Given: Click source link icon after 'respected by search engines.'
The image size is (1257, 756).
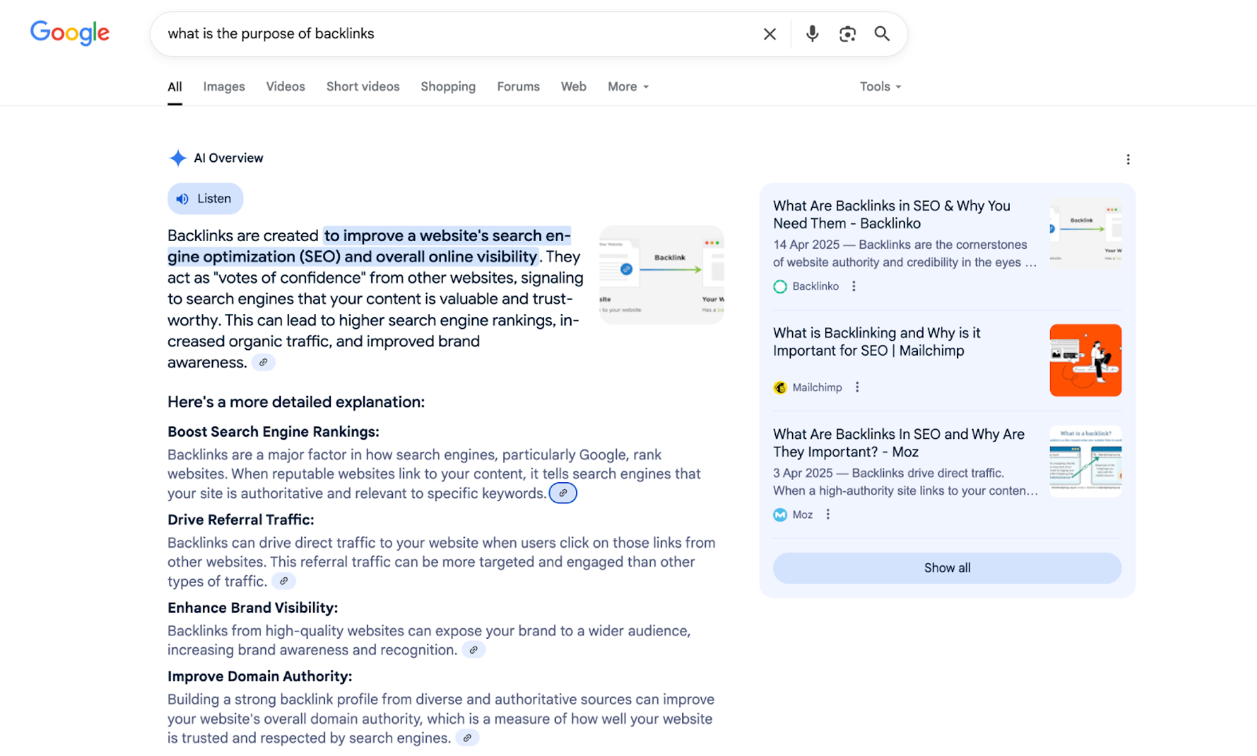Looking at the screenshot, I should (x=467, y=738).
